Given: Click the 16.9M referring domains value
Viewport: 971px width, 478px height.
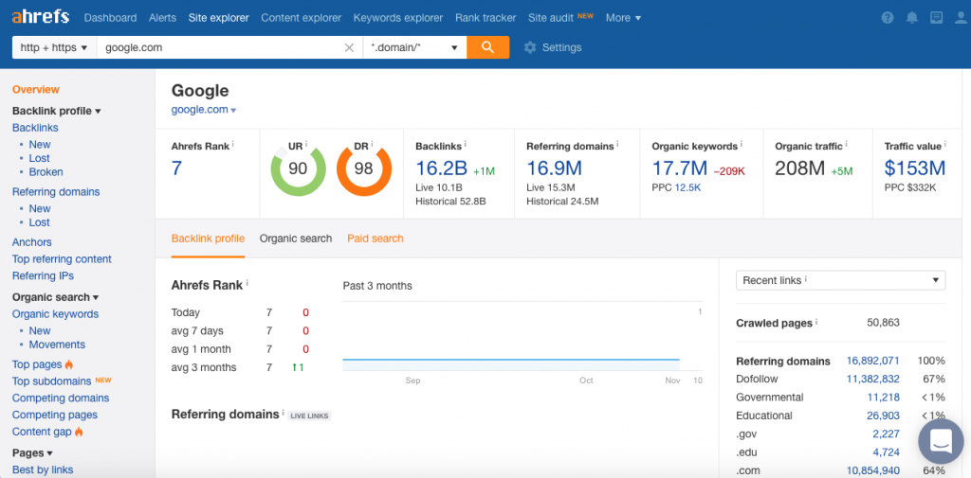Looking at the screenshot, I should [x=554, y=168].
